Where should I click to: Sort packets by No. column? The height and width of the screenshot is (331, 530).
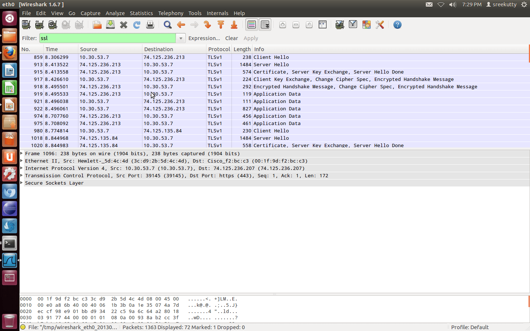click(x=32, y=49)
